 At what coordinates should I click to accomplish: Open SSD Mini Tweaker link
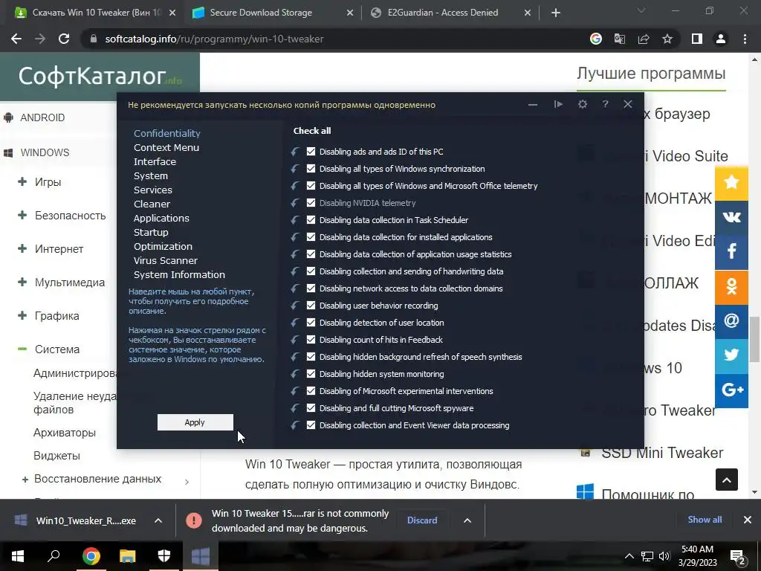[x=662, y=453]
